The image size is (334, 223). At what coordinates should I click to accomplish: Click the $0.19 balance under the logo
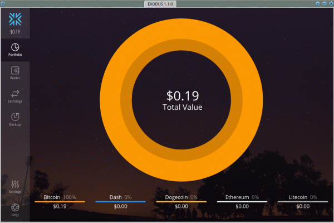(15, 32)
